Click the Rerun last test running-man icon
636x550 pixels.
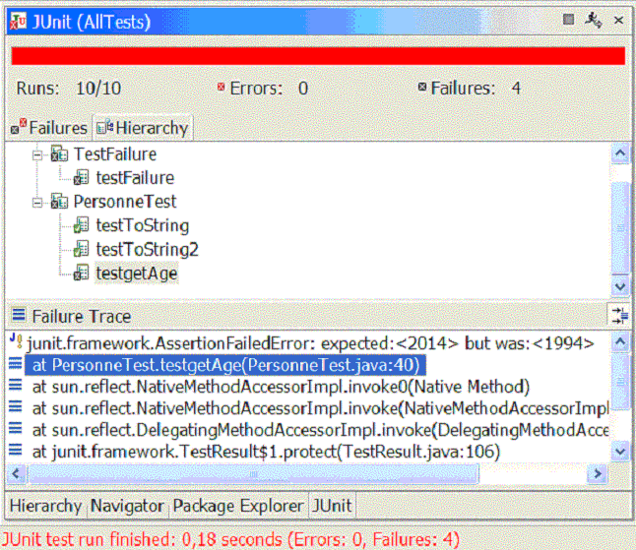coord(594,19)
